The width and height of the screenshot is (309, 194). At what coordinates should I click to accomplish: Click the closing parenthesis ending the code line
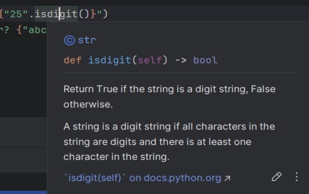click(x=105, y=14)
